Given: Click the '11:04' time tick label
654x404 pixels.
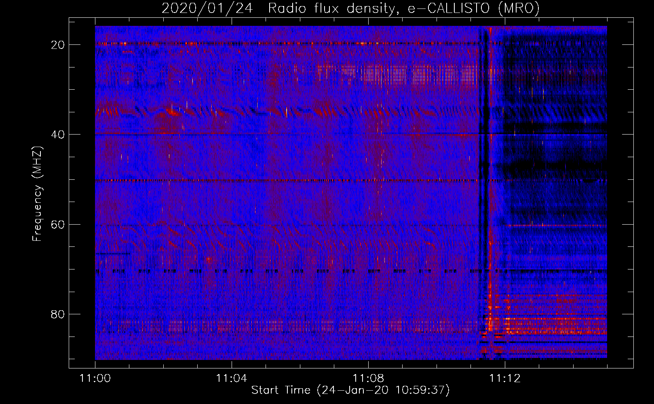Looking at the screenshot, I should tap(232, 379).
